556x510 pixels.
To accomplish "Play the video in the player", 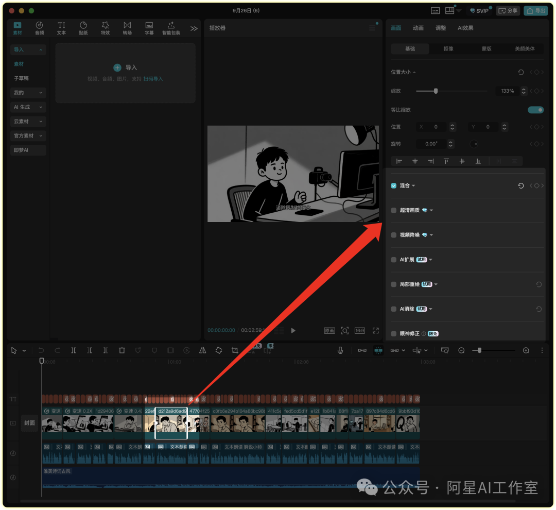I will tap(293, 330).
